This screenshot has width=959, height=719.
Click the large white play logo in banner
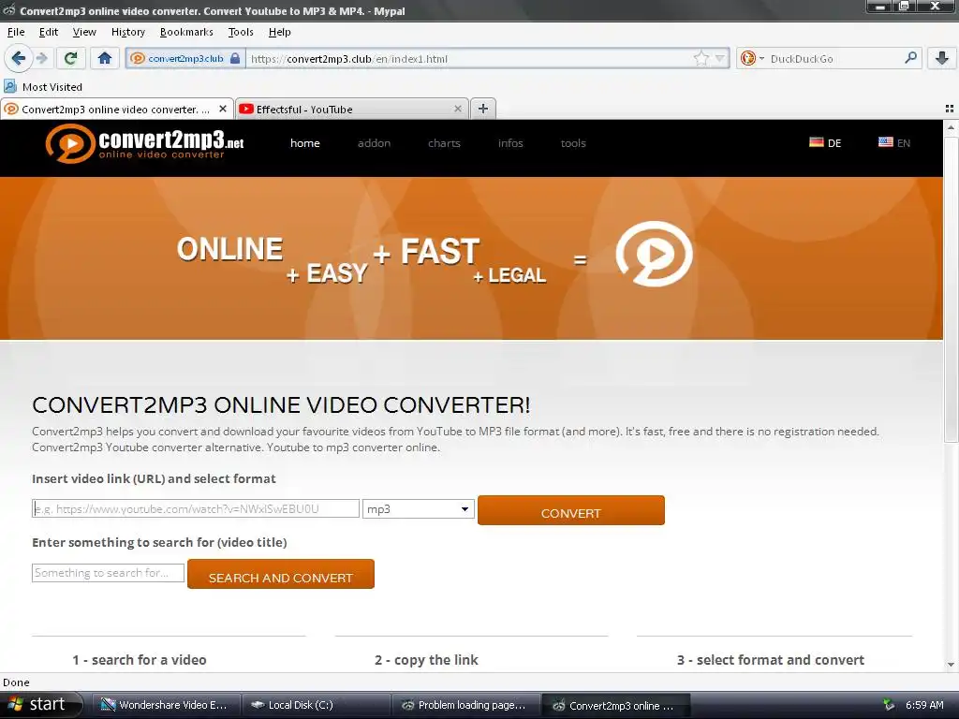[x=654, y=253]
